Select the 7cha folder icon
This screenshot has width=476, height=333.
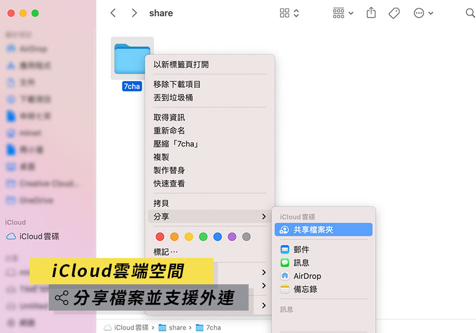tap(132, 59)
